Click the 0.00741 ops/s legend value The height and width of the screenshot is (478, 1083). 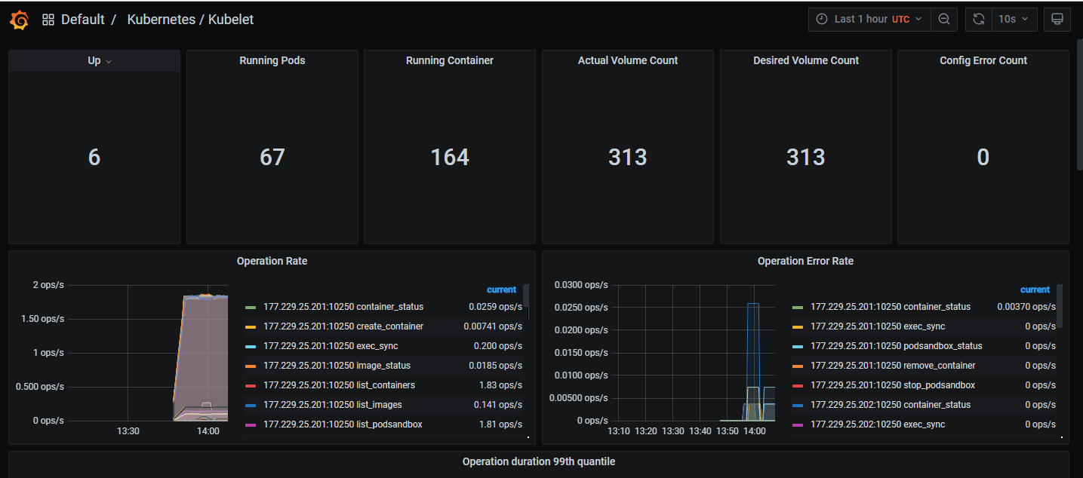click(493, 326)
